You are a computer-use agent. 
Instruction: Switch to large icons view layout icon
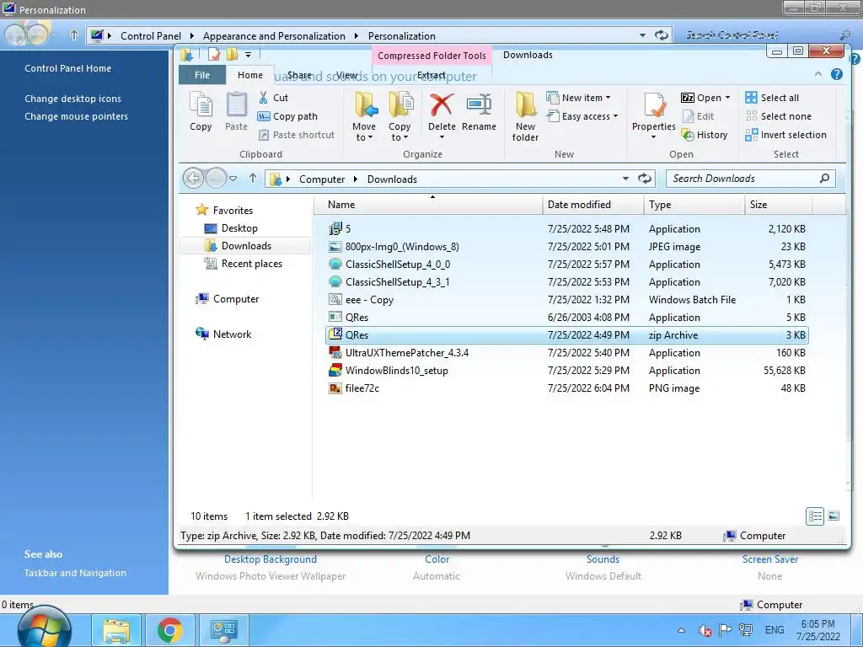click(x=834, y=516)
